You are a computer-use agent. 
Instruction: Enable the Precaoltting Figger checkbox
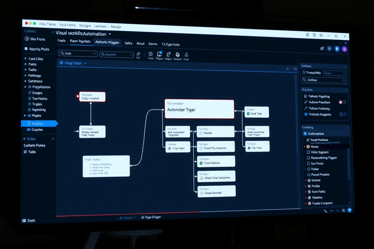click(x=308, y=158)
